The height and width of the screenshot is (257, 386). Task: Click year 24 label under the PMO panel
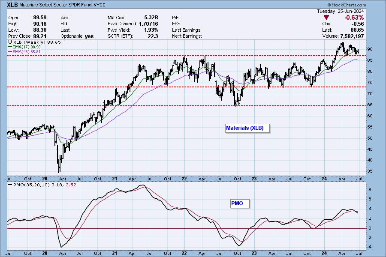pos(324,253)
